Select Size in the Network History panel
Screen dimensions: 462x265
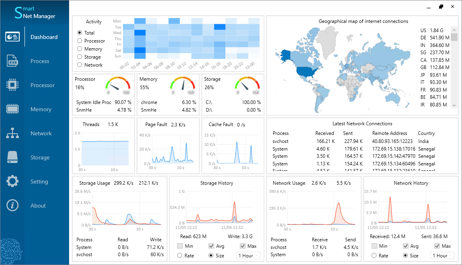[x=406, y=255]
